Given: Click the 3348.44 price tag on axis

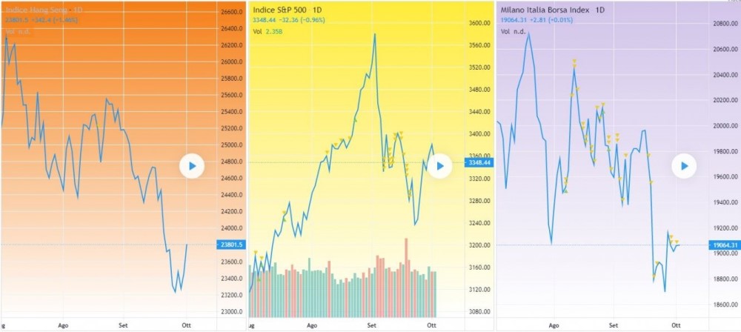Looking at the screenshot, I should (478, 162).
